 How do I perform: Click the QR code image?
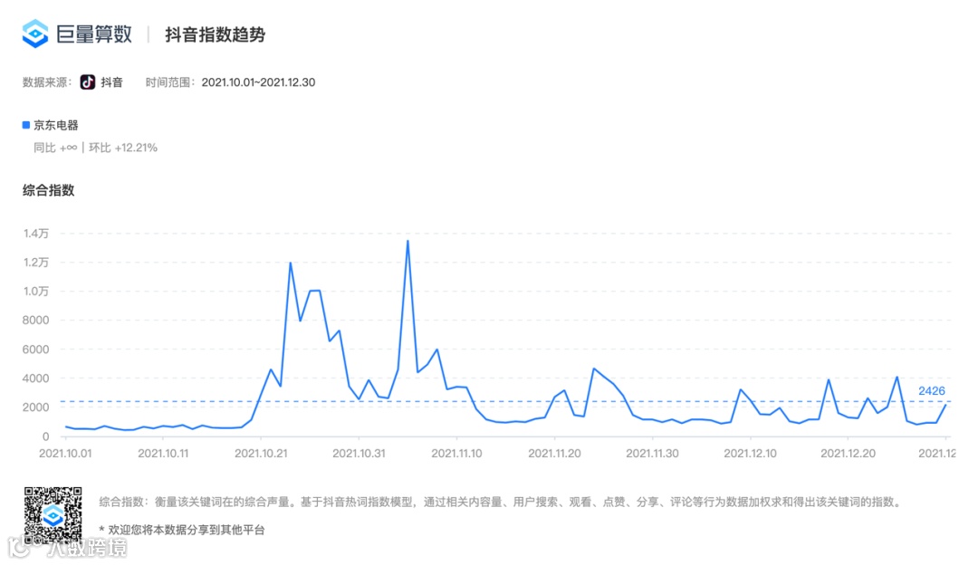coord(53,515)
